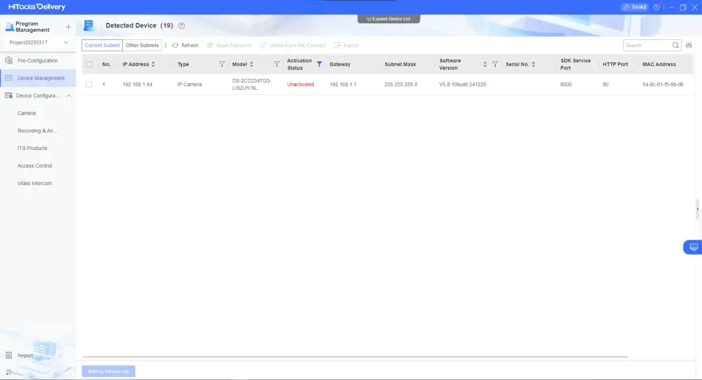The height and width of the screenshot is (380, 702).
Task: Collapse the Device Configuration section
Action: point(69,96)
